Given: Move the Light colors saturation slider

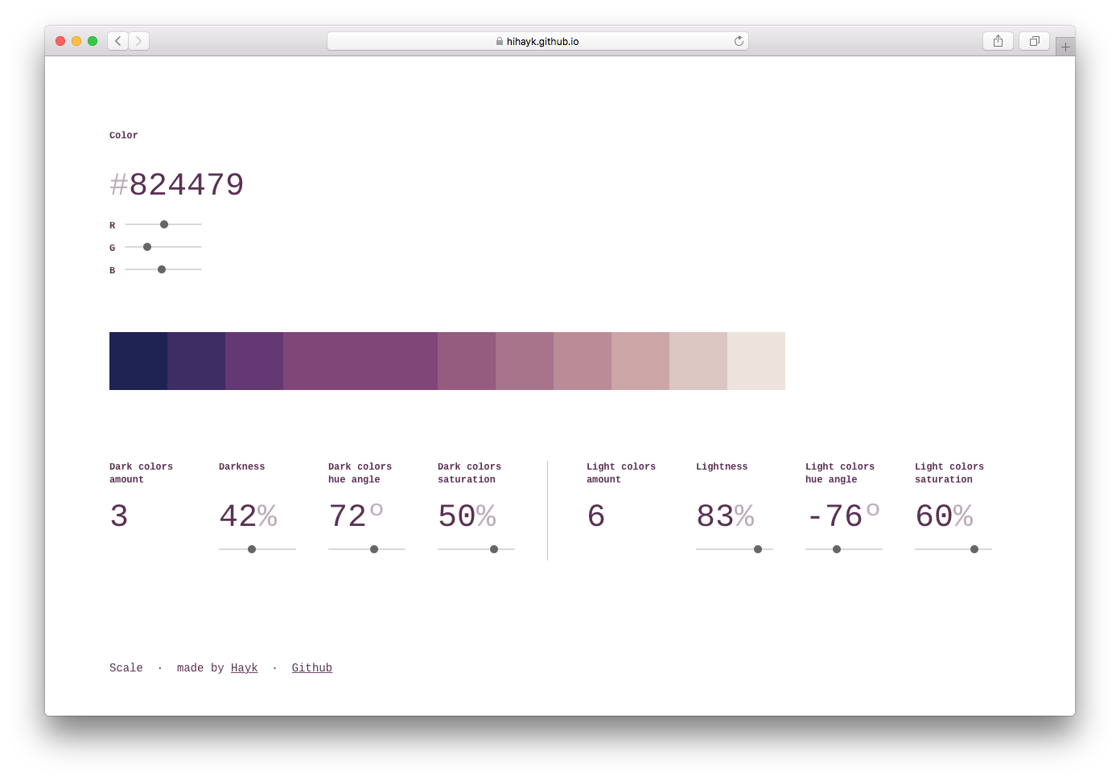Looking at the screenshot, I should [x=953, y=549].
